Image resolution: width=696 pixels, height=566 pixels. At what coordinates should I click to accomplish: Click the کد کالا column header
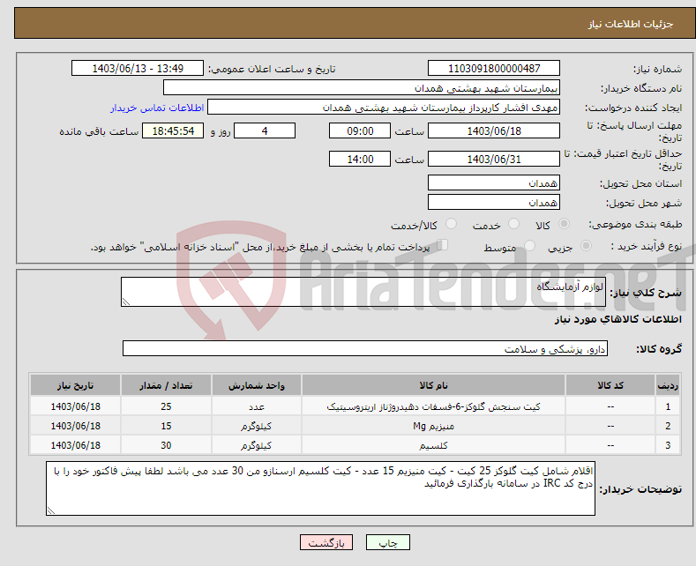click(x=610, y=385)
